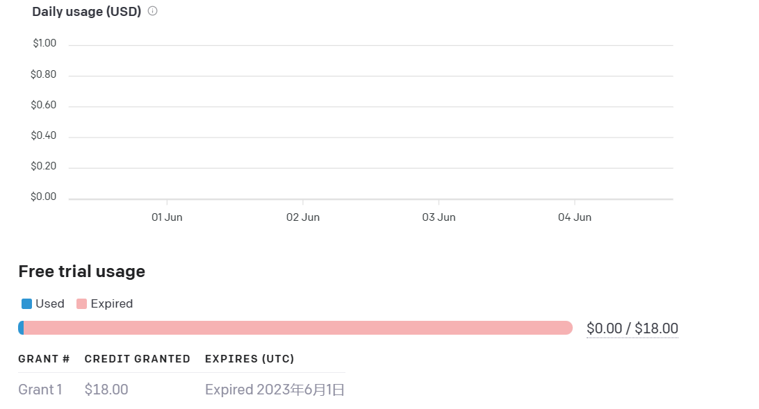This screenshot has width=759, height=409.
Task: Click the 01 Jun axis label
Action: (167, 217)
